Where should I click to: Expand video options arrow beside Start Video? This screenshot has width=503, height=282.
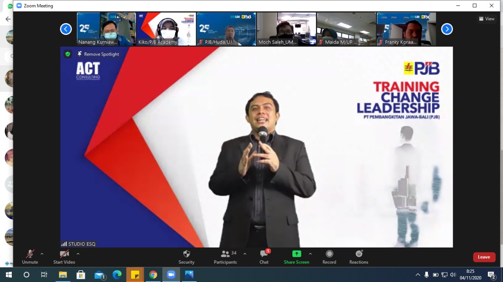[x=78, y=254]
